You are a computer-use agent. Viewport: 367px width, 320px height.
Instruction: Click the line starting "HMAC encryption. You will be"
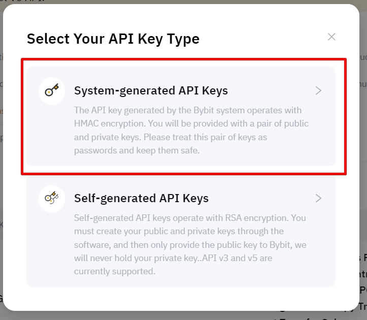click(191, 123)
